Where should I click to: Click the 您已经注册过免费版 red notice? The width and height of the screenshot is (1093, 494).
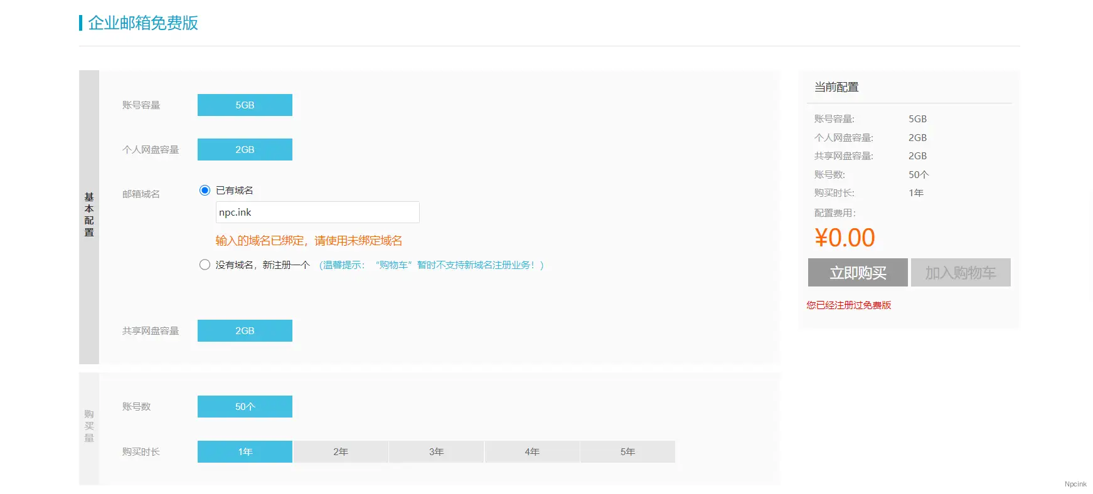coord(849,305)
